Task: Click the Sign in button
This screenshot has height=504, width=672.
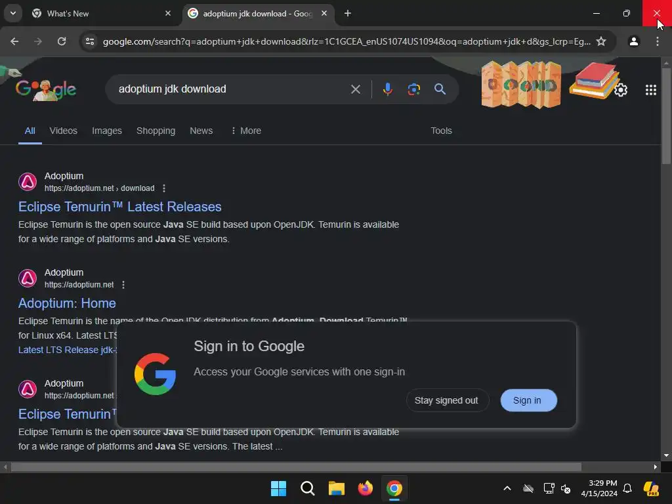Action: (528, 400)
